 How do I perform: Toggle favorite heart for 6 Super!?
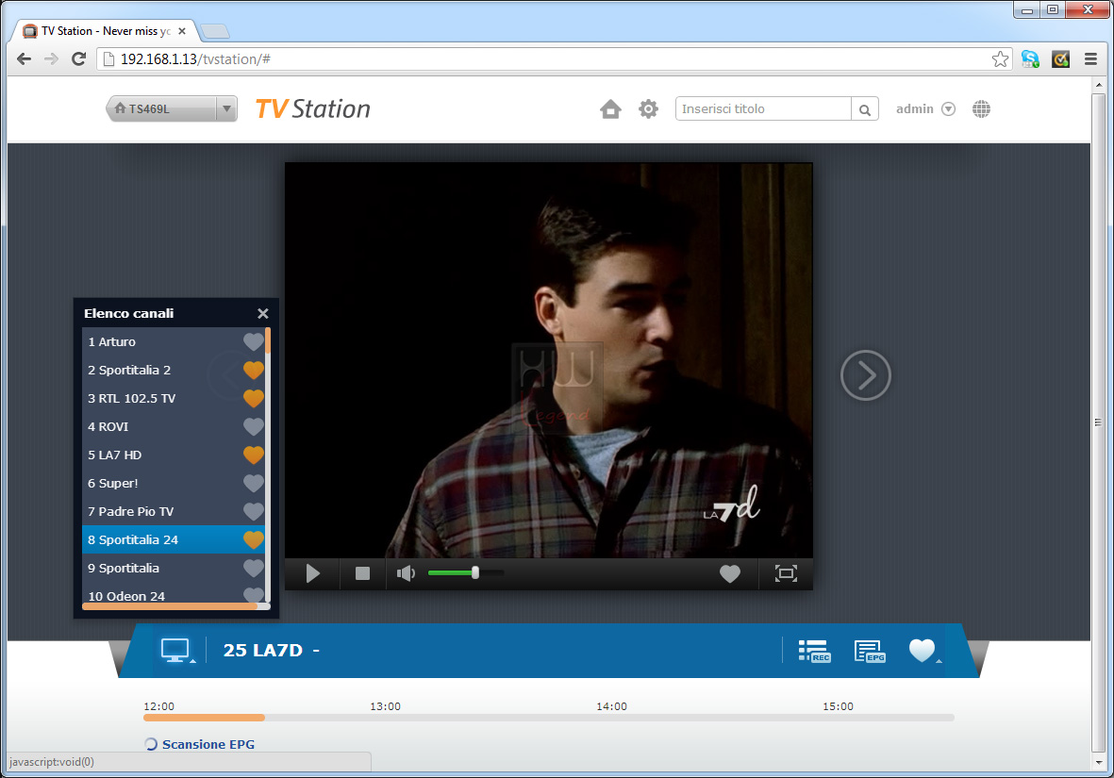[253, 483]
